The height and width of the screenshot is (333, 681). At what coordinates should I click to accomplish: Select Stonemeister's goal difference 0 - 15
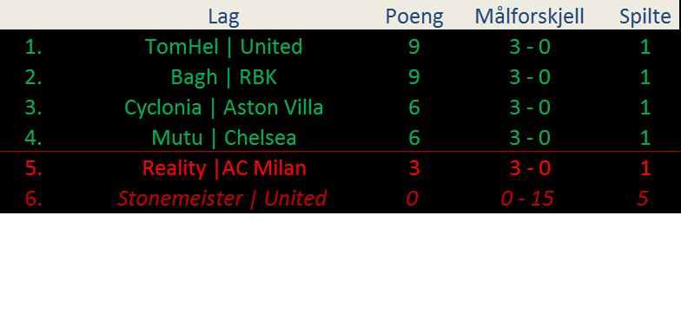pyautogui.click(x=526, y=198)
